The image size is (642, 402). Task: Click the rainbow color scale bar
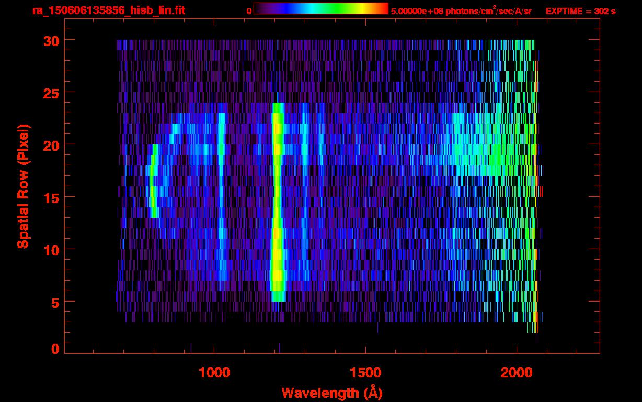click(320, 8)
